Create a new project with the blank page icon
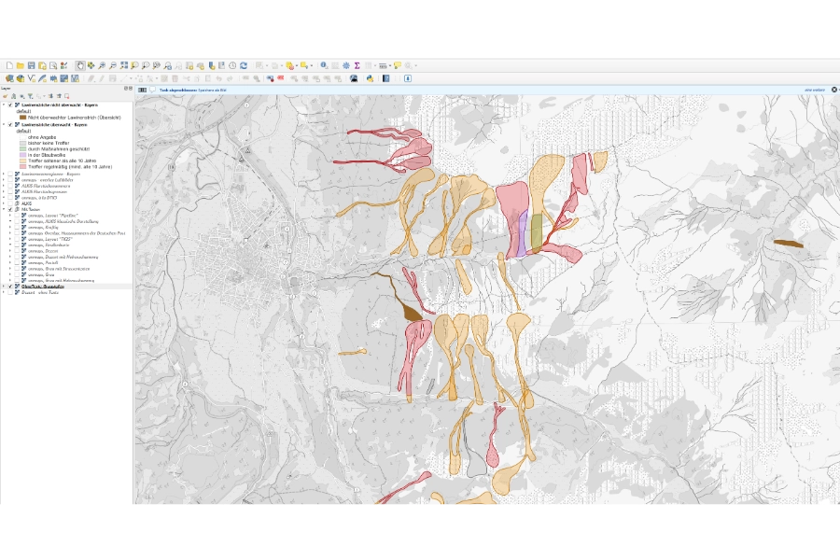This screenshot has width=840, height=560. tap(9, 65)
